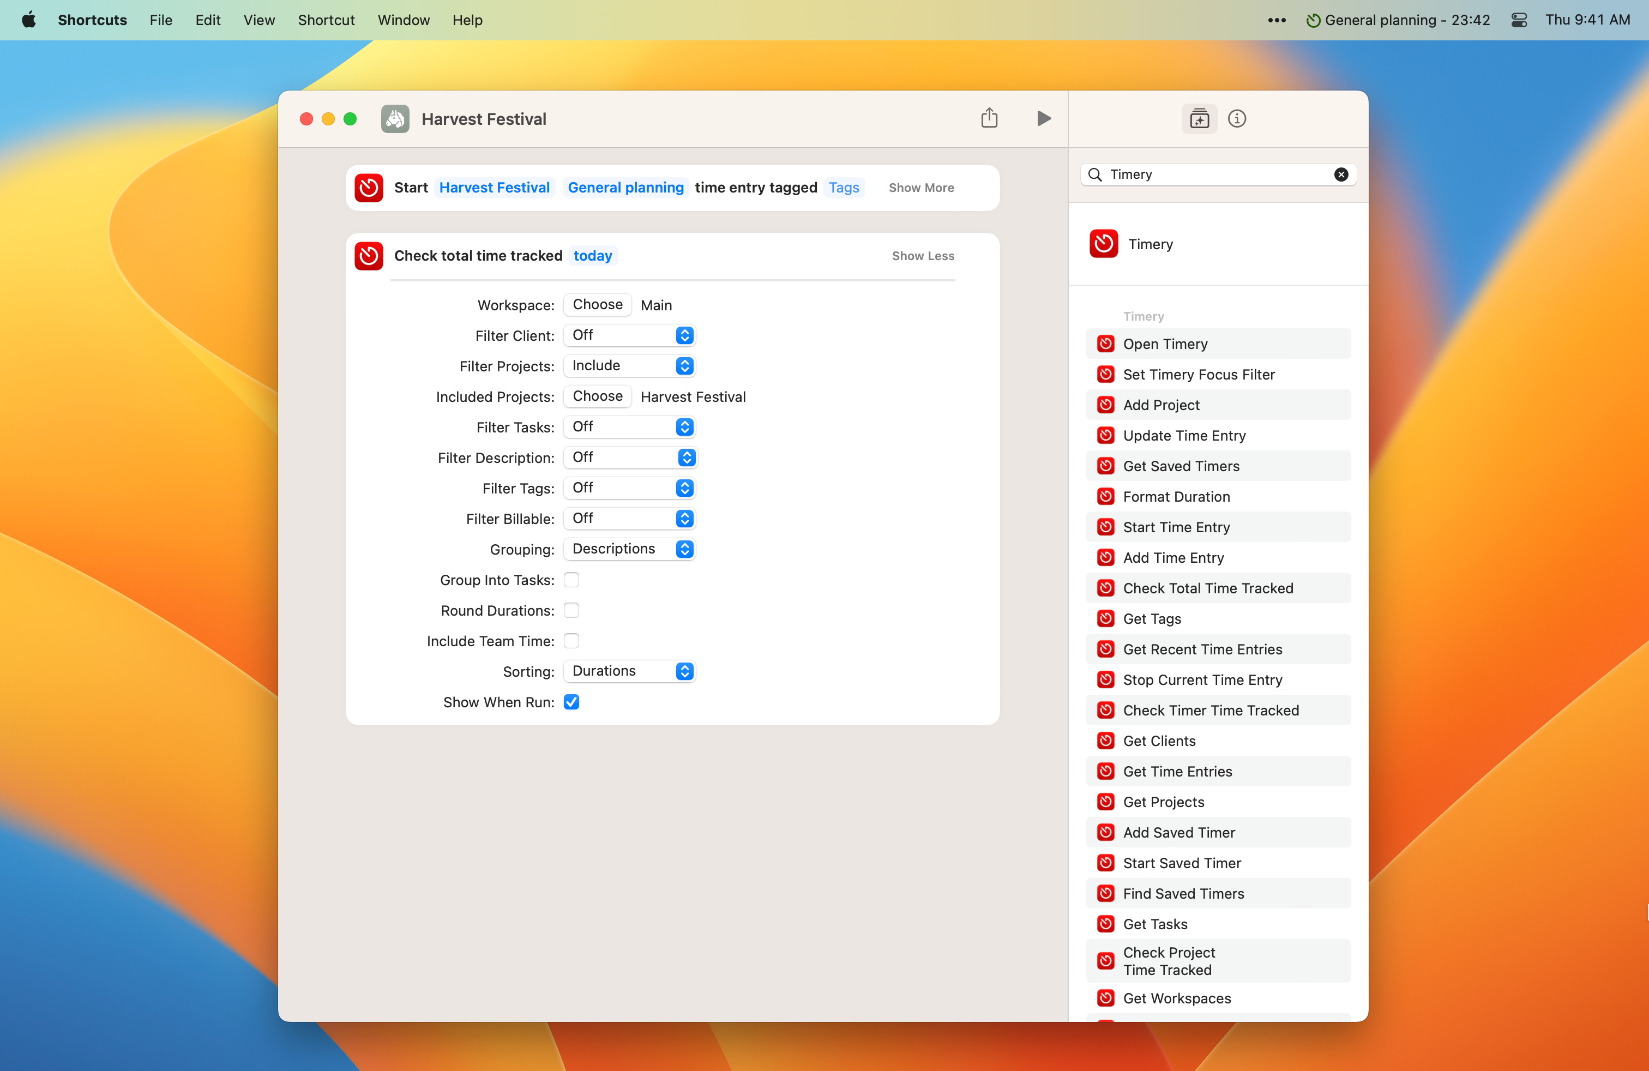Open the Help menu
Image resolution: width=1649 pixels, height=1071 pixels.
[x=467, y=20]
